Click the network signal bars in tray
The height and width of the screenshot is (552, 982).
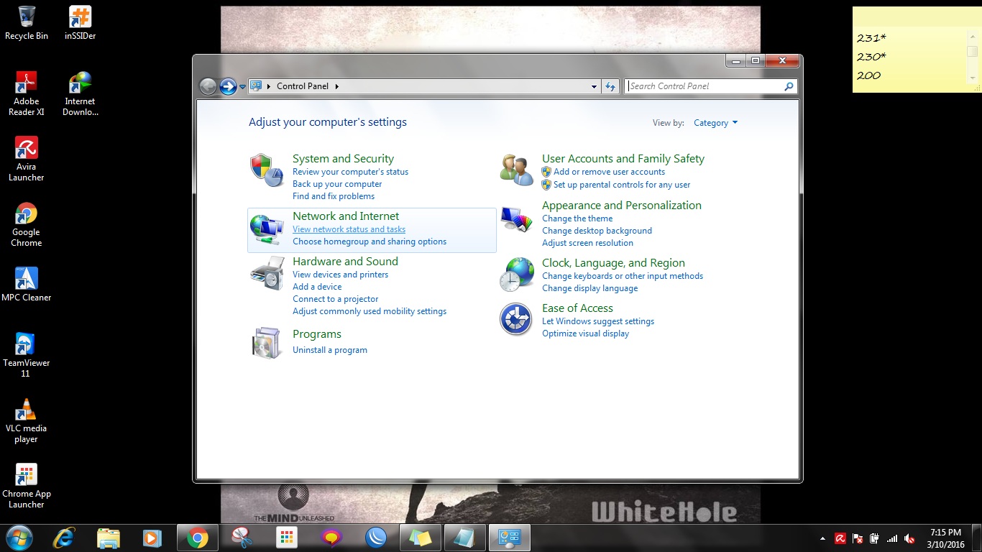tap(891, 538)
